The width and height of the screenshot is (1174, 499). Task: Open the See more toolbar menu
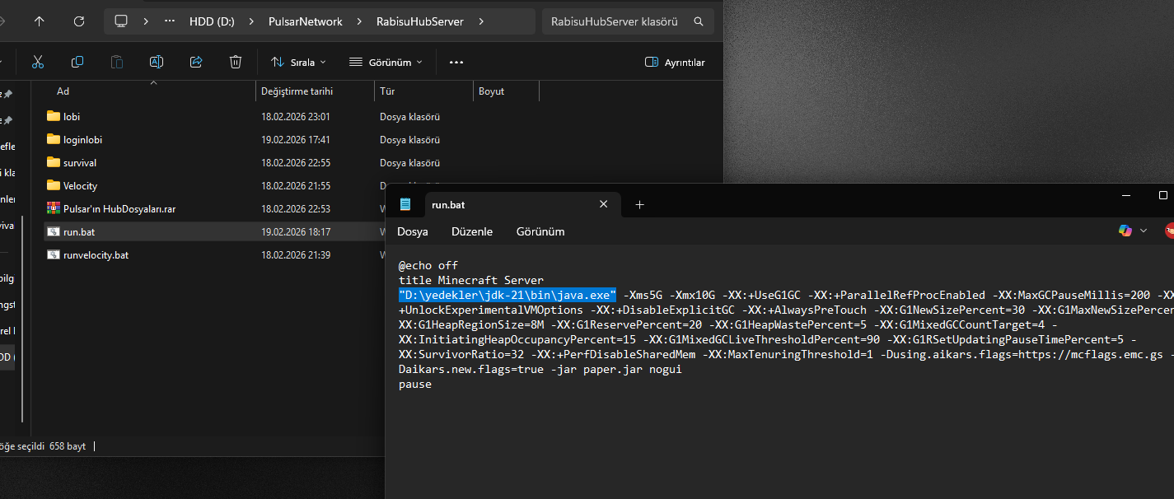(456, 62)
